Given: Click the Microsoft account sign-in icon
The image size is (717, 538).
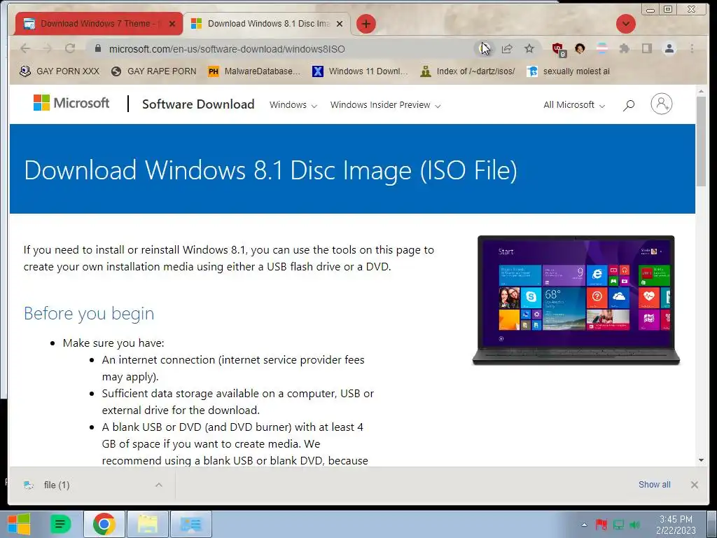Looking at the screenshot, I should 661,104.
